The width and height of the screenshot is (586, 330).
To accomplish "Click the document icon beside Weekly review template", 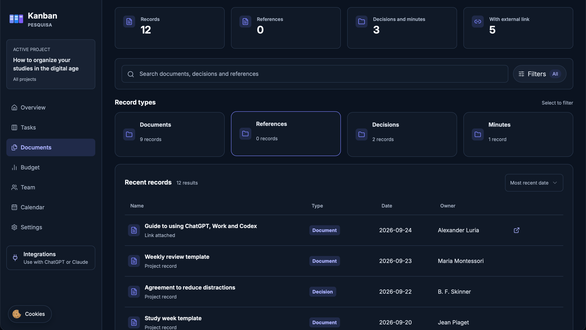I will point(134,261).
